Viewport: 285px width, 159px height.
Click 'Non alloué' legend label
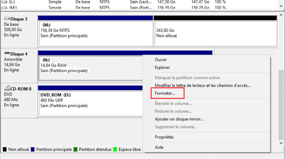pos(18,149)
